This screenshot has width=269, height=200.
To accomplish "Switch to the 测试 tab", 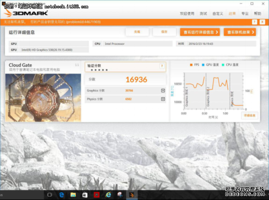I will (203, 14).
